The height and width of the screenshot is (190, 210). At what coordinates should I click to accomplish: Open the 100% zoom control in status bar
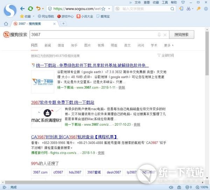point(202,187)
